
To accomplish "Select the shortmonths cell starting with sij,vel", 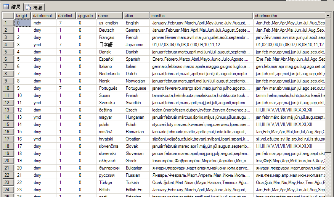I will coord(289,139).
